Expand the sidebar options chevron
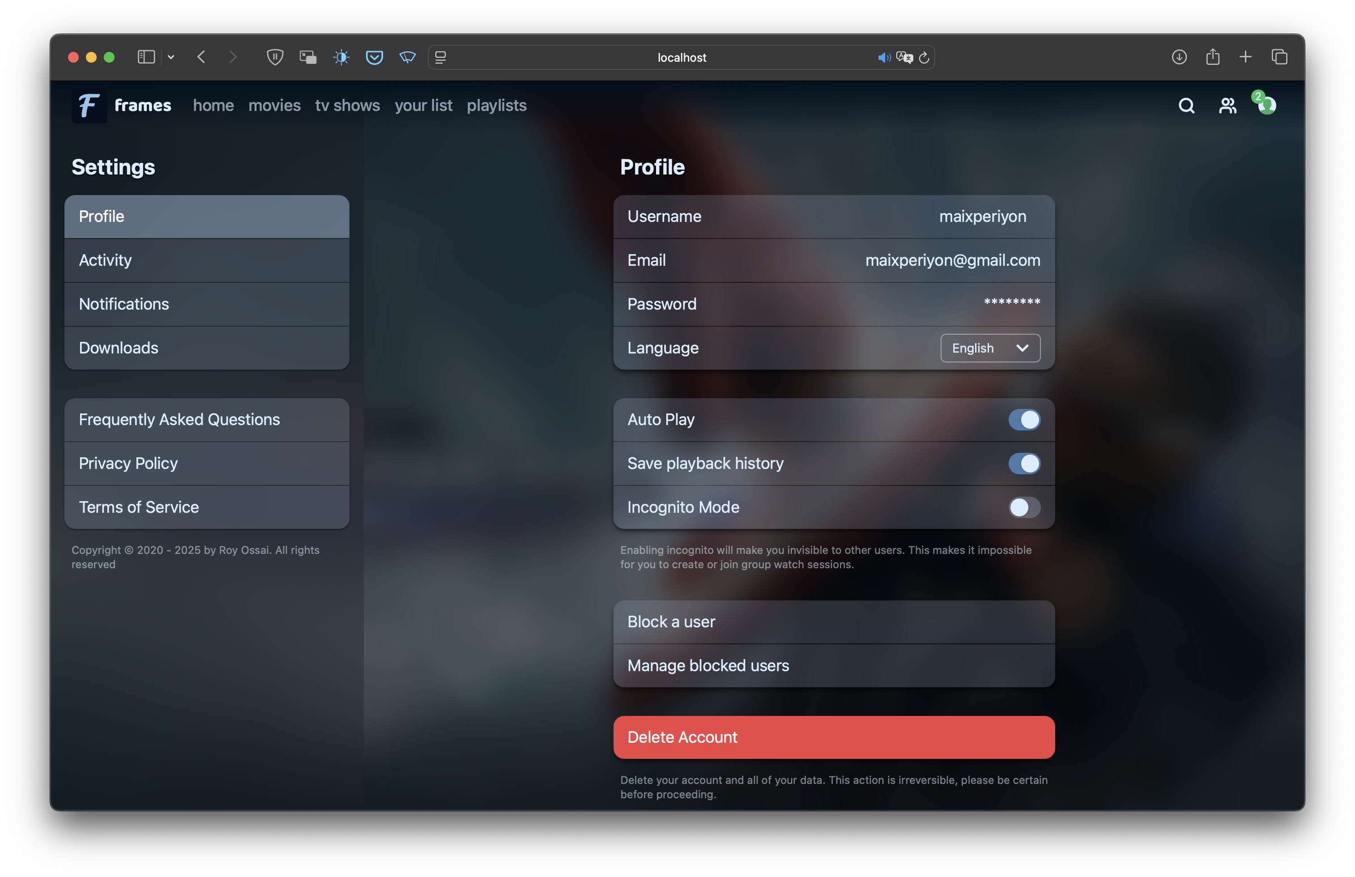The image size is (1355, 877). pyautogui.click(x=171, y=57)
